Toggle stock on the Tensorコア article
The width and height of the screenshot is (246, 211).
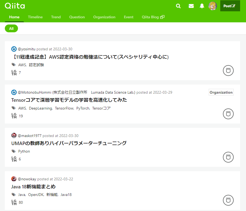[228, 114]
